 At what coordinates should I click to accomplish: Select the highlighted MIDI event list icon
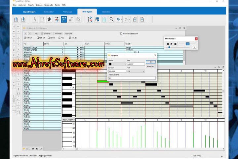[64, 20]
